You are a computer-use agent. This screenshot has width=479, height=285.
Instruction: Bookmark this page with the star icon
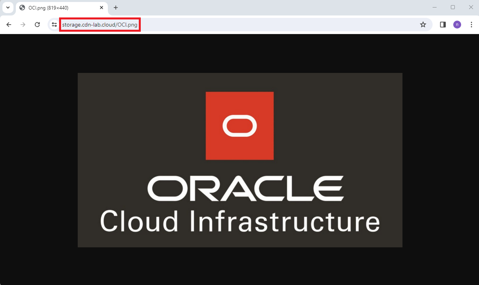point(423,25)
